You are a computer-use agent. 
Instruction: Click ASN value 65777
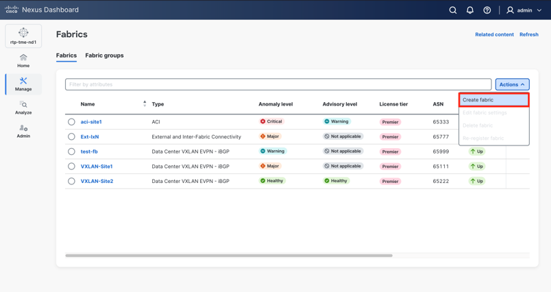coord(441,136)
